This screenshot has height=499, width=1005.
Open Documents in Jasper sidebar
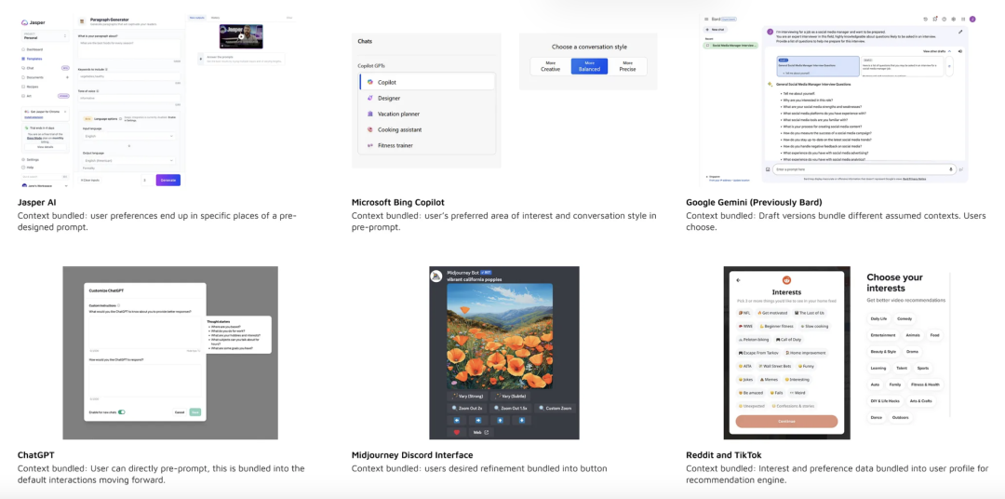coord(34,77)
